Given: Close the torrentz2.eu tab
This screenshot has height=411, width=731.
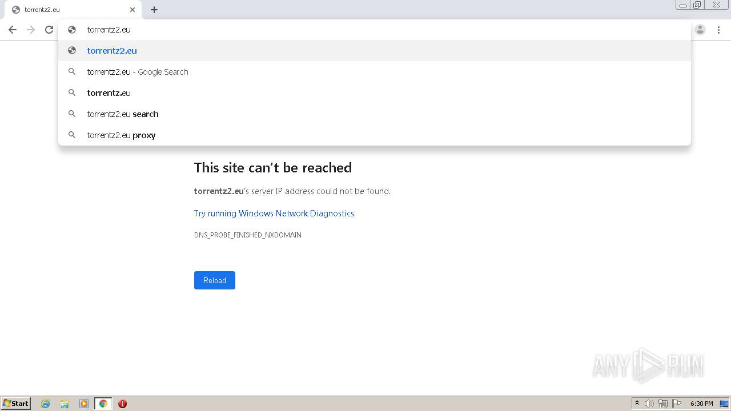Looking at the screenshot, I should (132, 10).
